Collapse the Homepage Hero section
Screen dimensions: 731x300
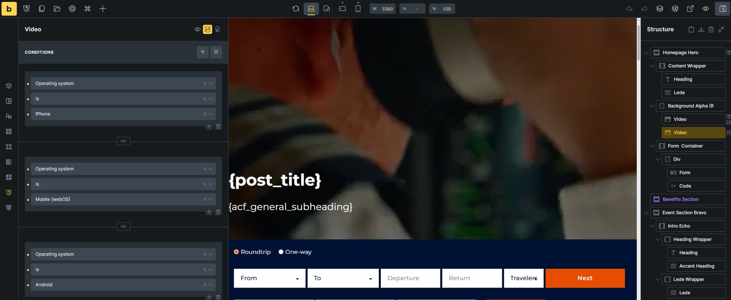point(646,53)
